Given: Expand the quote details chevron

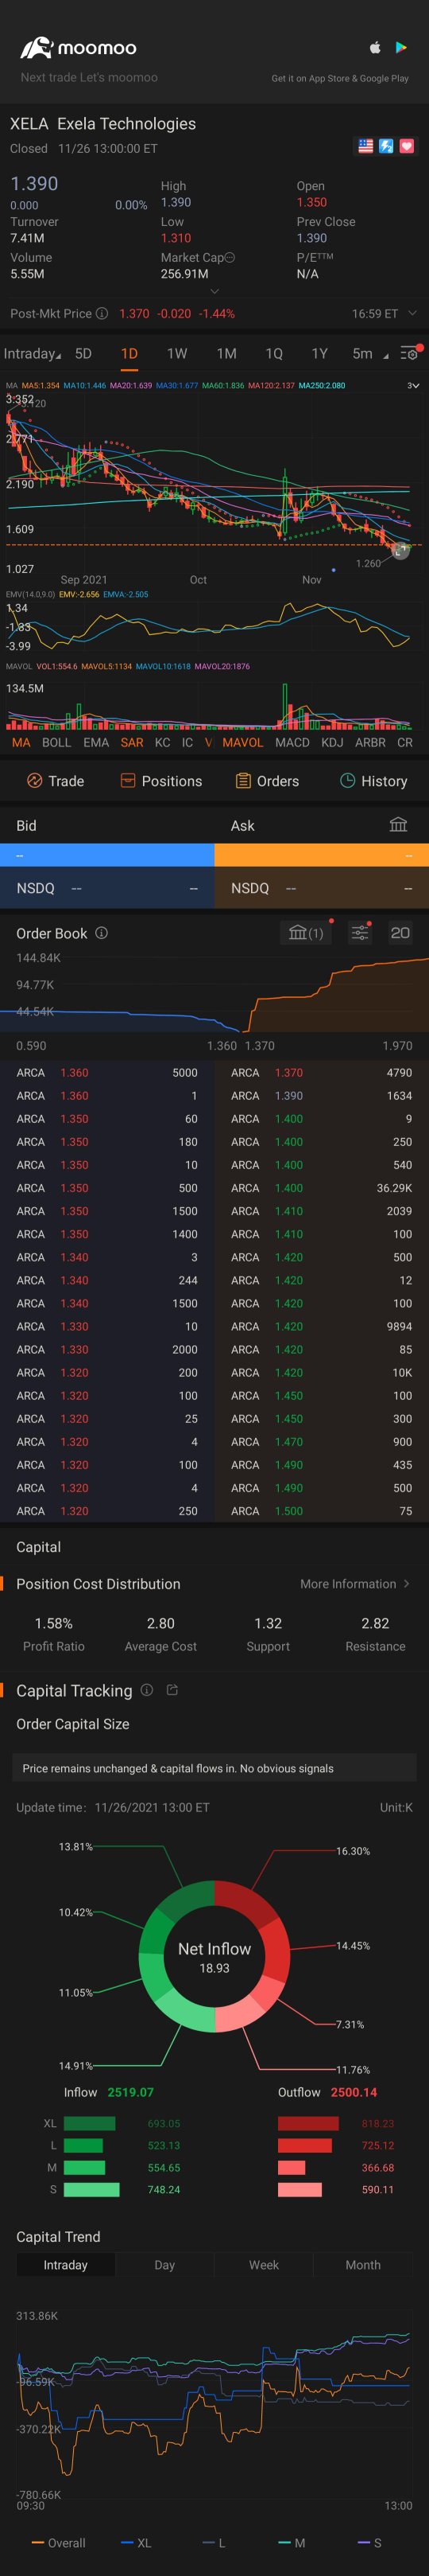Looking at the screenshot, I should coord(214,291).
